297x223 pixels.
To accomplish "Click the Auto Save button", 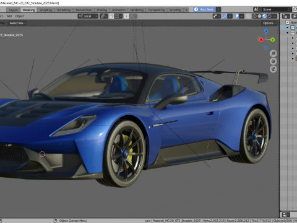I will coord(205,9).
